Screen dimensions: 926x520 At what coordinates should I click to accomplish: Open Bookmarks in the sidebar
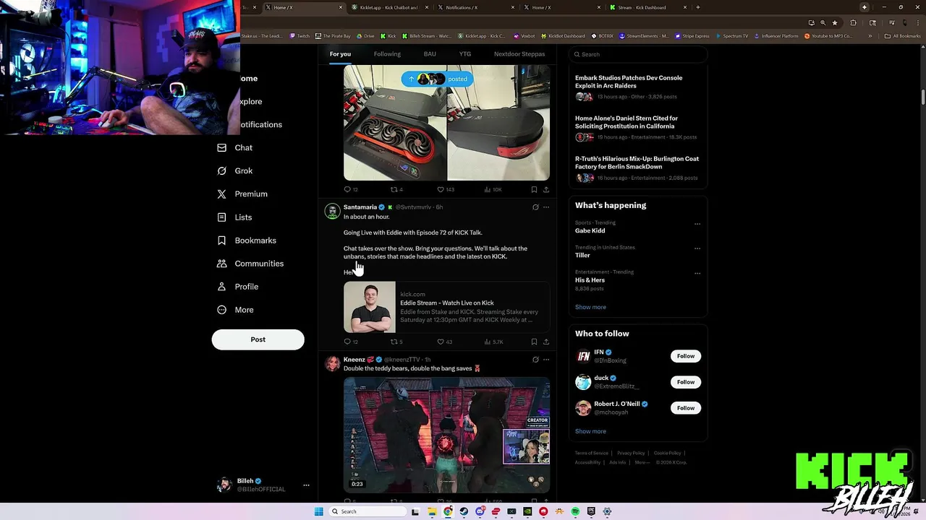[247, 240]
